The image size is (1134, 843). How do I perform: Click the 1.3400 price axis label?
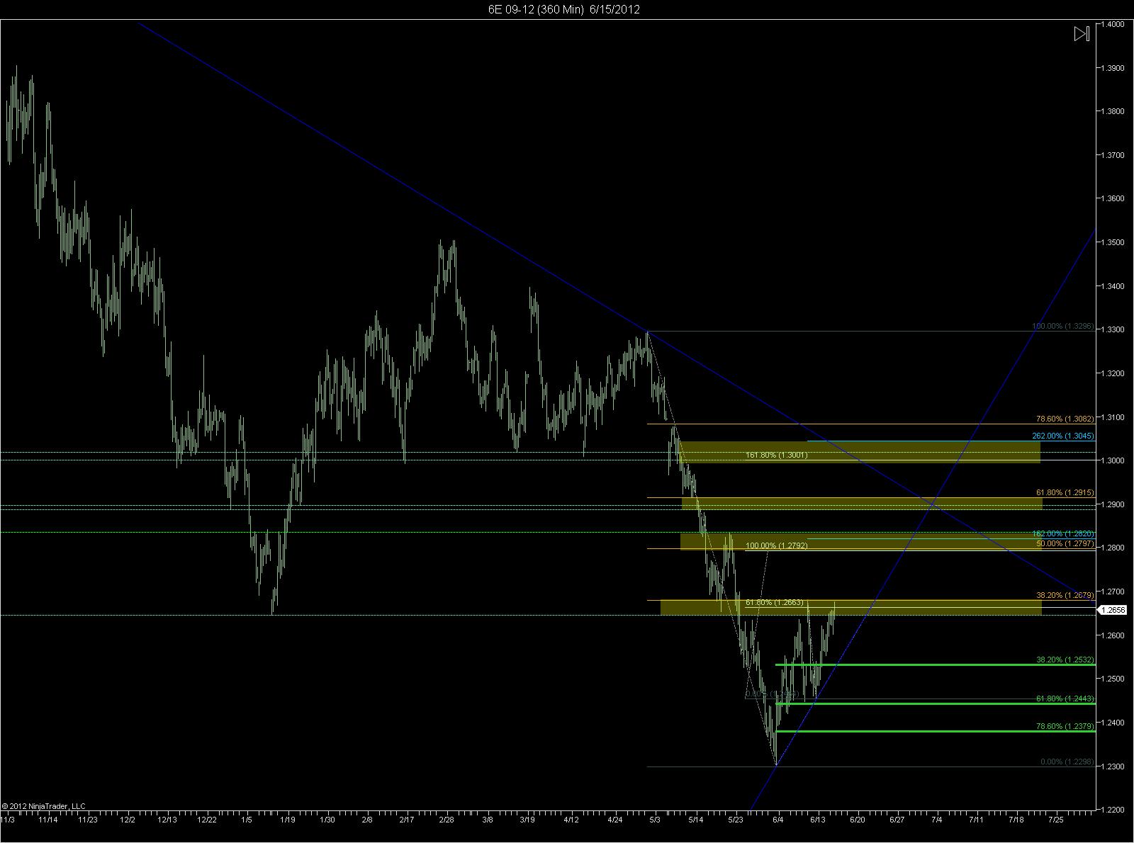coord(1113,286)
